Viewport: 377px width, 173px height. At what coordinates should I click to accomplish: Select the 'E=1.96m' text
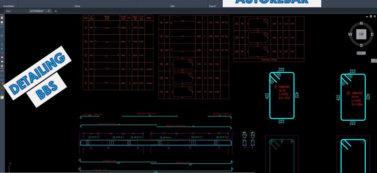(357, 104)
